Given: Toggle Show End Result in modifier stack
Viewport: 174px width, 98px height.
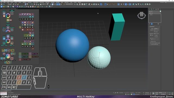Looking at the screenshot, I should pyautogui.click(x=152, y=24).
